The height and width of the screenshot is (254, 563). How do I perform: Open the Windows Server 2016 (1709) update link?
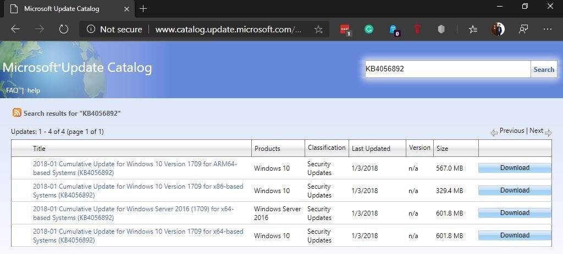133,213
